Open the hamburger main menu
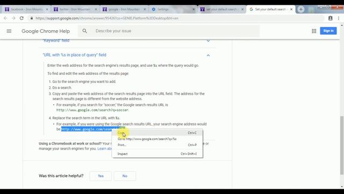The image size is (344, 194). point(9,31)
